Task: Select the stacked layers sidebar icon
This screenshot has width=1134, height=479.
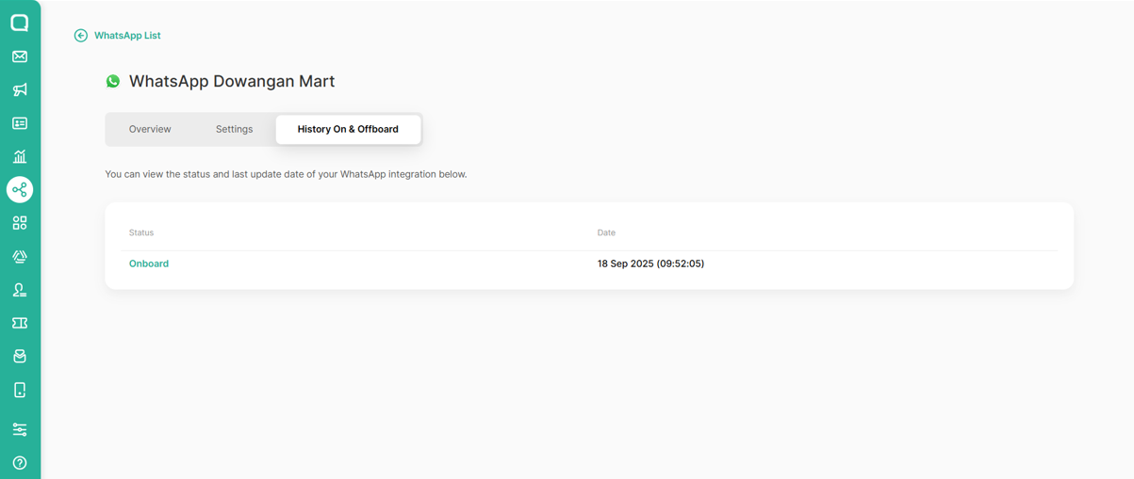Action: pyautogui.click(x=20, y=257)
